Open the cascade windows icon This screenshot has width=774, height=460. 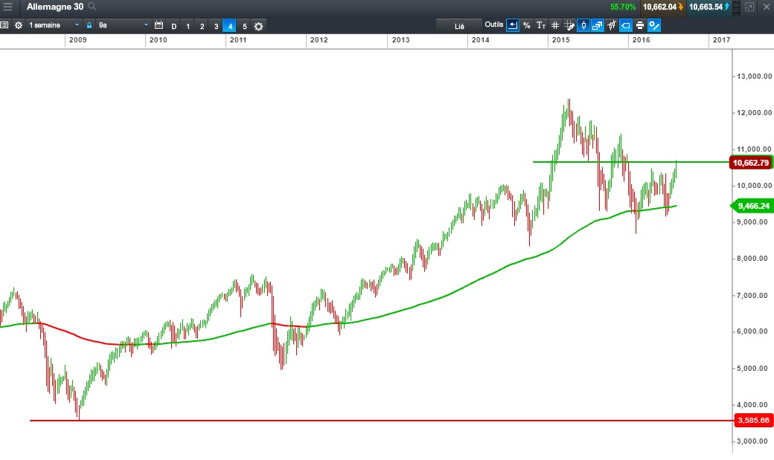point(598,25)
